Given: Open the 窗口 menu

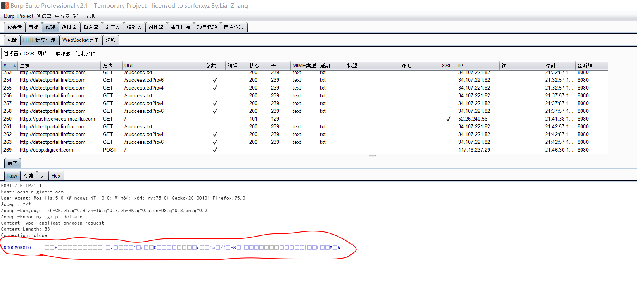Looking at the screenshot, I should (78, 16).
